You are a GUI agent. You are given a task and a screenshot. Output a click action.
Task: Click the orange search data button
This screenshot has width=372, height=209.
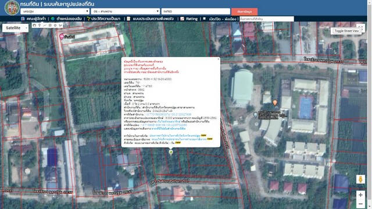click(244, 12)
